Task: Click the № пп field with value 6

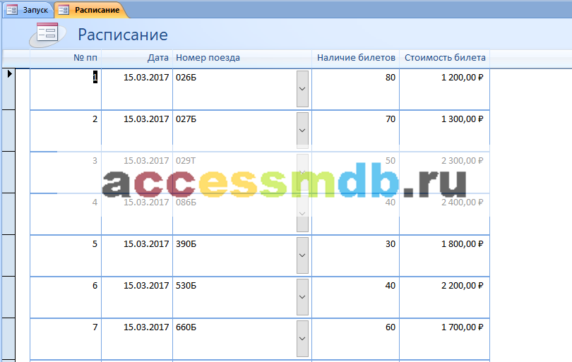Action: click(66, 297)
